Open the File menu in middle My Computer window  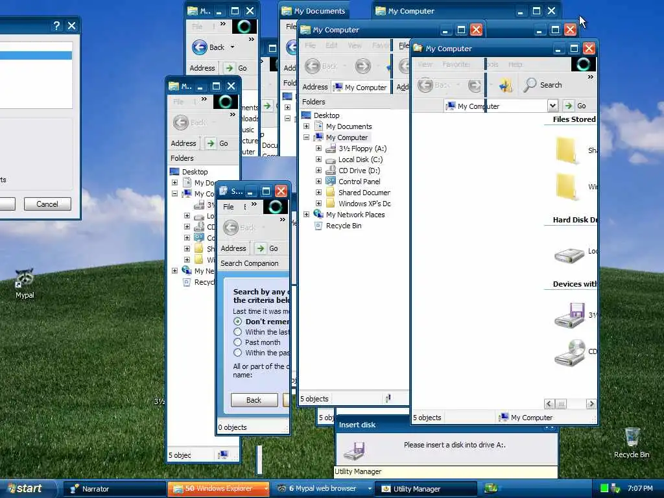[x=310, y=45]
